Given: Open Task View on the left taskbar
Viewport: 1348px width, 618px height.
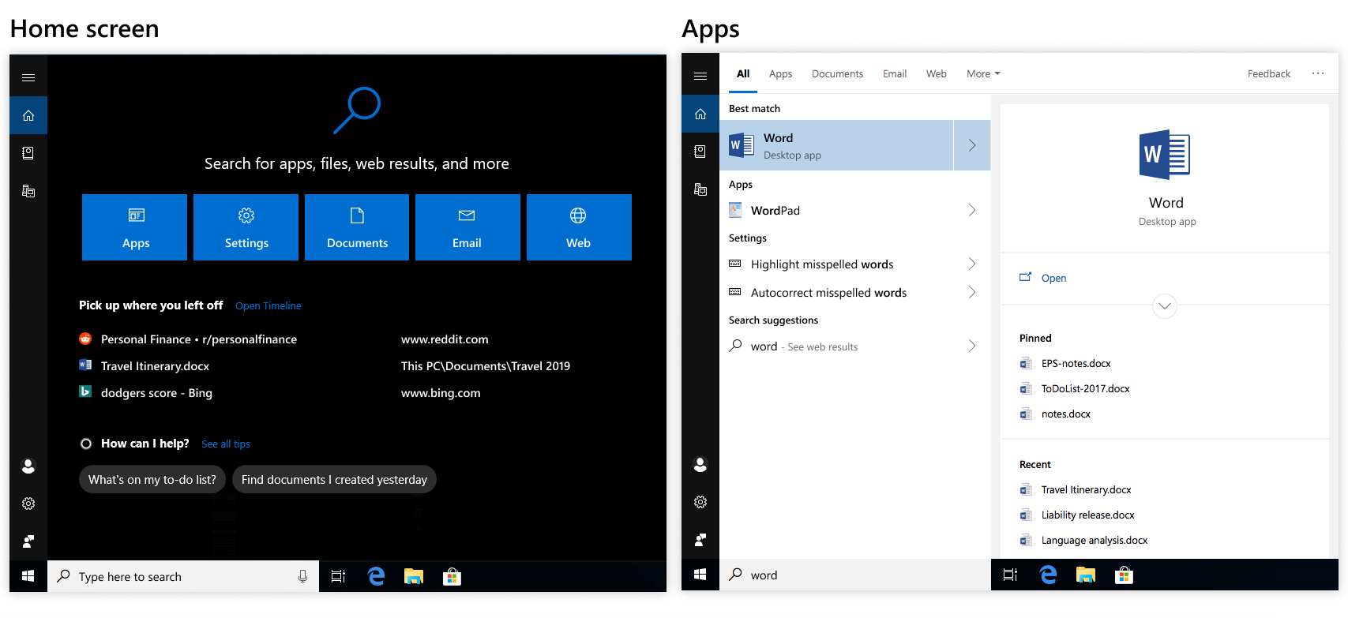Looking at the screenshot, I should (338, 577).
